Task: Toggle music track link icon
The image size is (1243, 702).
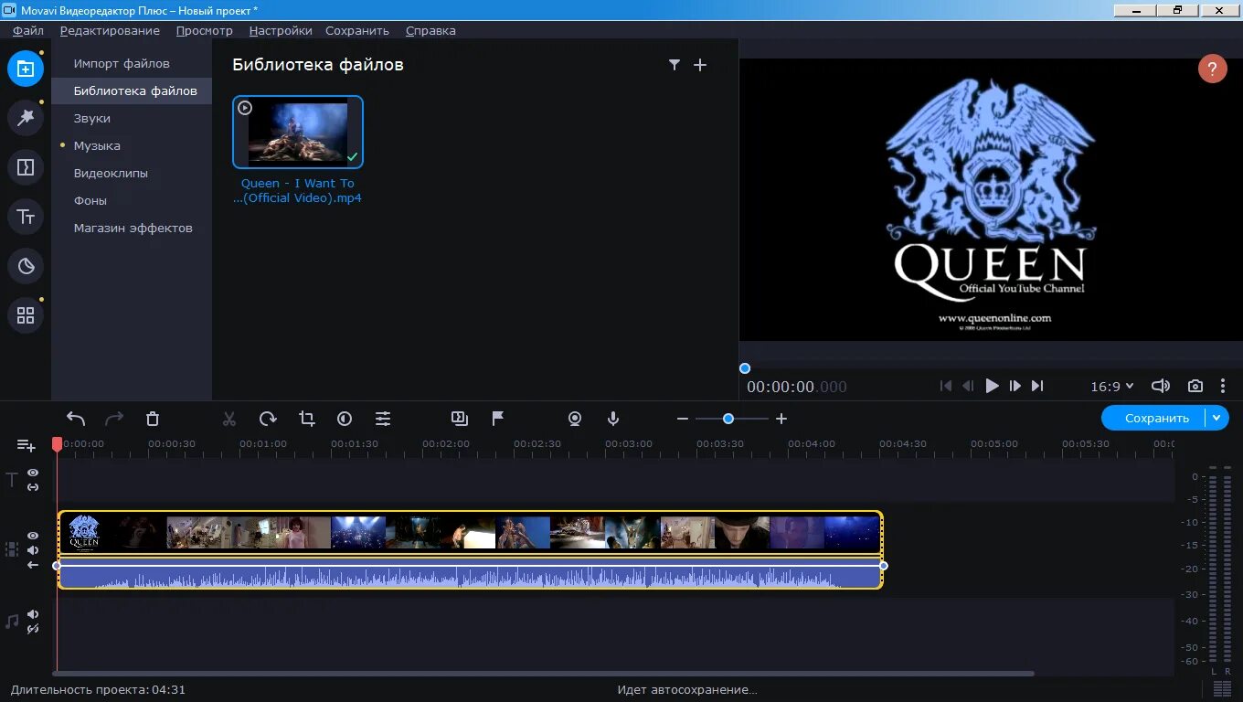Action: coord(33,629)
